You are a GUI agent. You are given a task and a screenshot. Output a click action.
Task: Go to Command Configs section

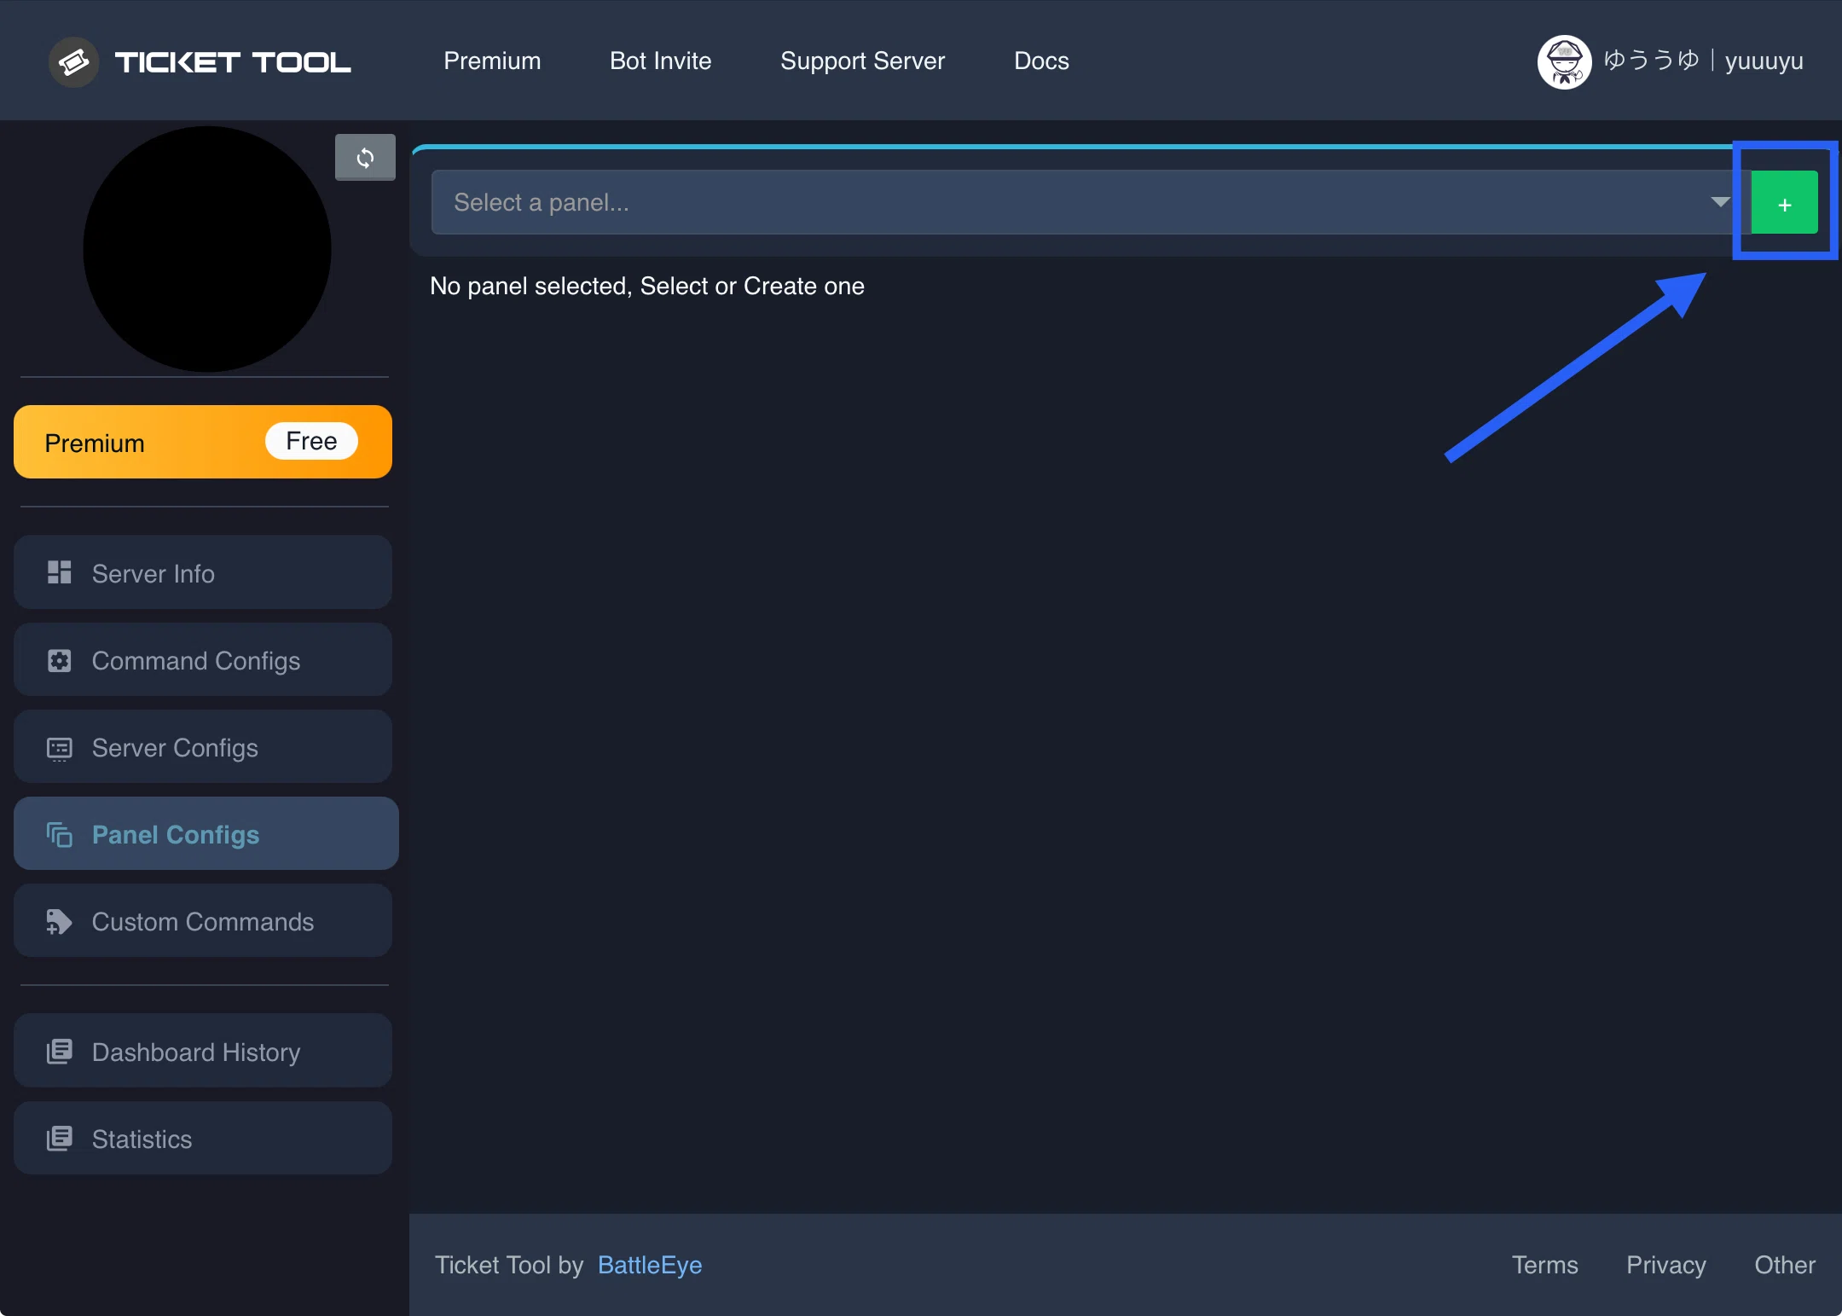pos(203,660)
